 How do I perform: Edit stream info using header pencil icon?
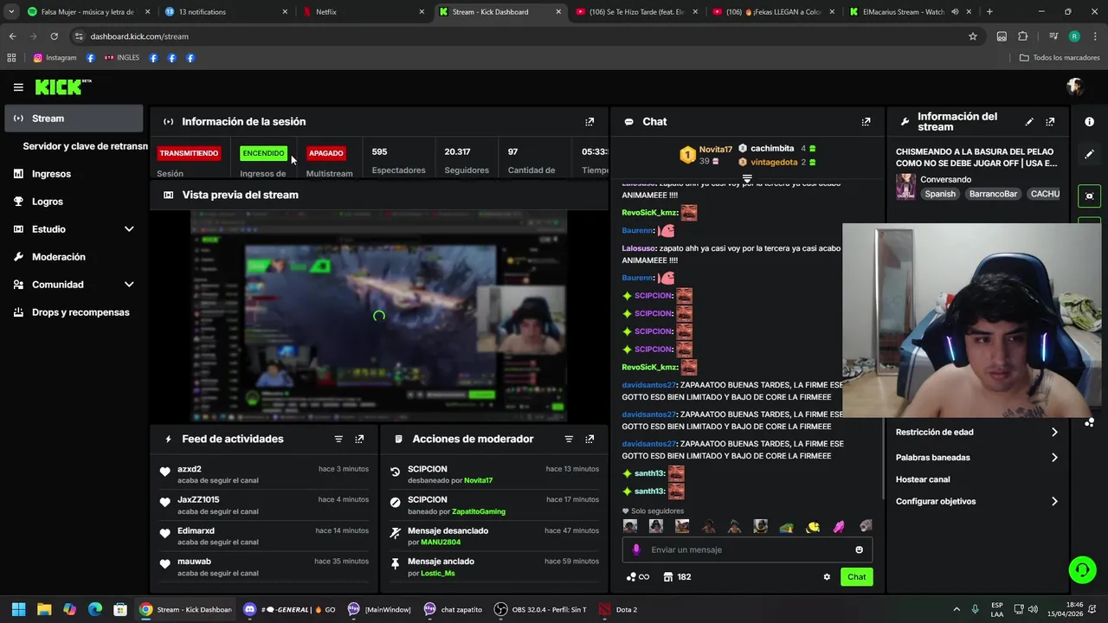(x=1029, y=122)
